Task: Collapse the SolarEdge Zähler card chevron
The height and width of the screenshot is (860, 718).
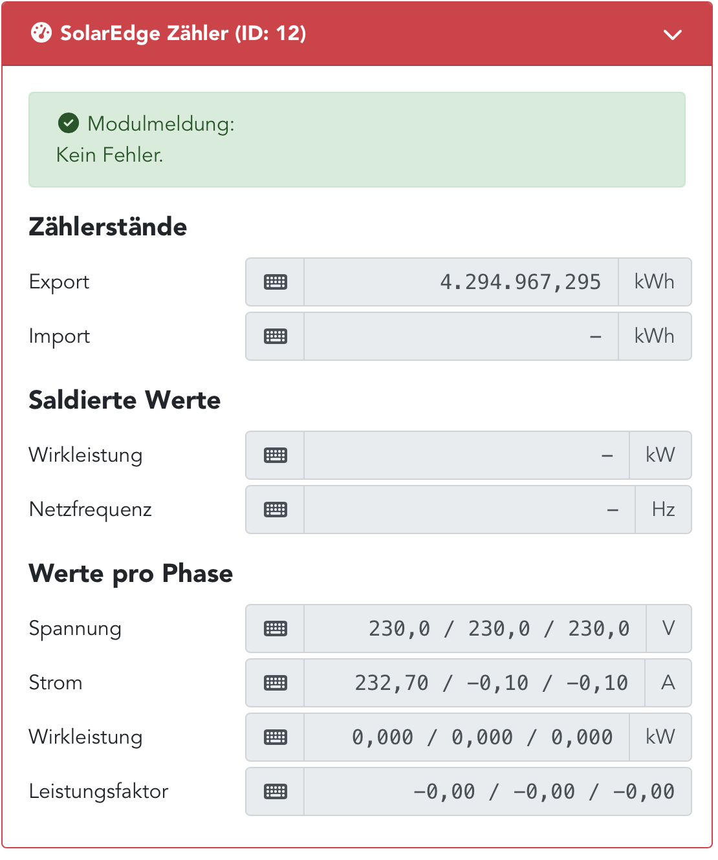Action: (673, 34)
